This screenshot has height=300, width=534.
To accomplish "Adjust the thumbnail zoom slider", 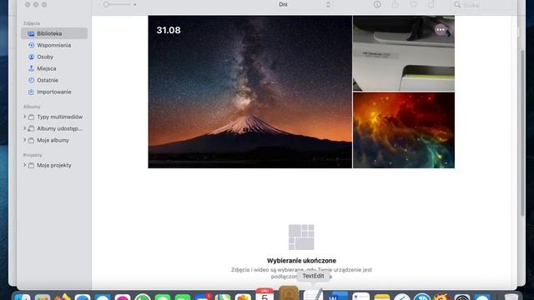I will pos(118,4).
